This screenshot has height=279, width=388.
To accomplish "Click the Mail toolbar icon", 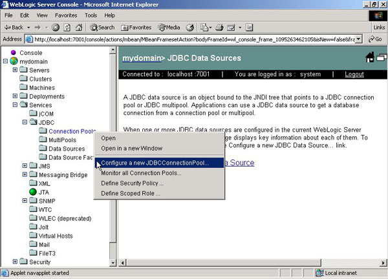I will click(x=204, y=27).
